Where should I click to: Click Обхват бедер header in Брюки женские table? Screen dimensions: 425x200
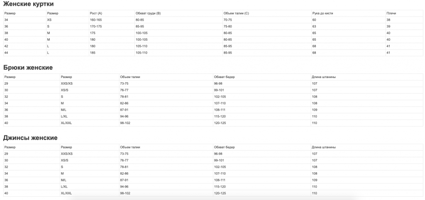(x=224, y=77)
